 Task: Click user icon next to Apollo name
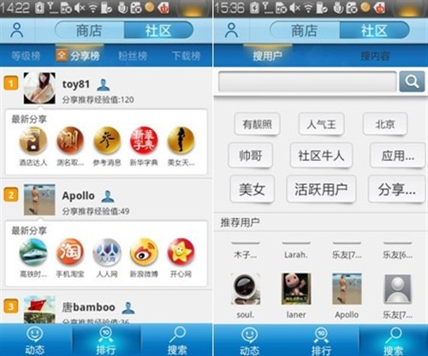point(108,196)
